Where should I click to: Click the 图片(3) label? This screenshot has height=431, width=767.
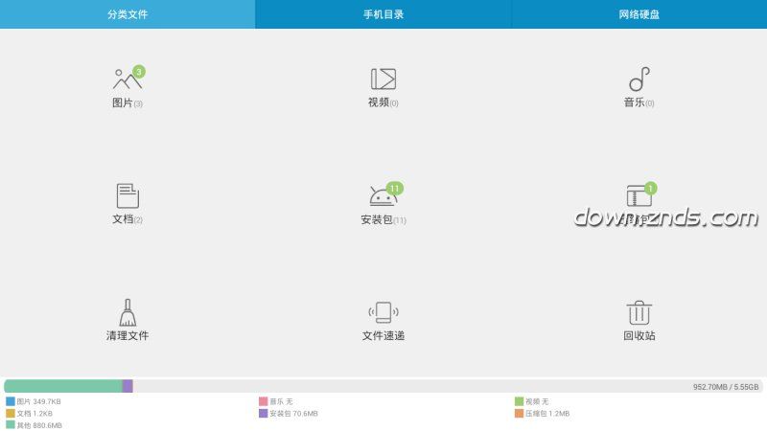pyautogui.click(x=128, y=102)
